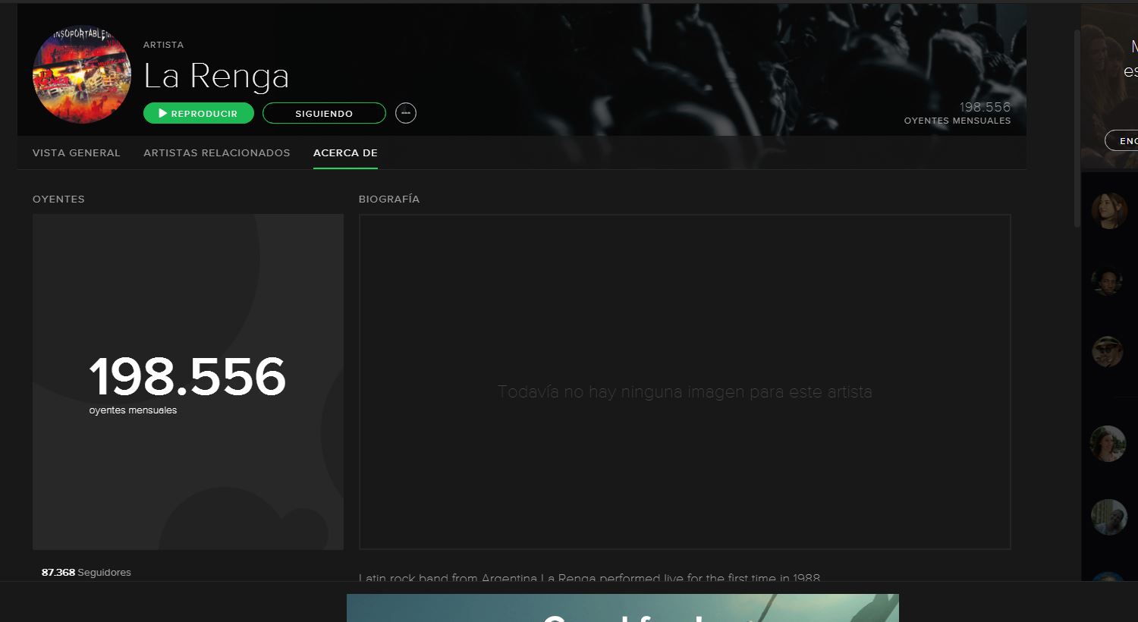Image resolution: width=1138 pixels, height=622 pixels.
Task: Click the large 198.556 monthly listeners figure
Action: point(187,377)
